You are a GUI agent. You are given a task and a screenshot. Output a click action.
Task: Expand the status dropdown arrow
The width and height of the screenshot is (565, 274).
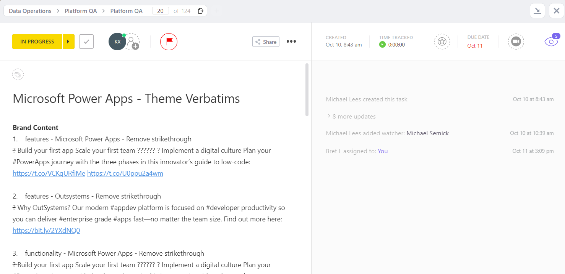point(68,42)
